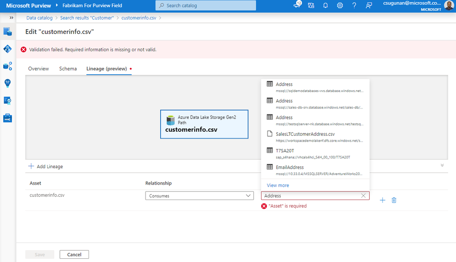Switch to the Schema tab

(68, 69)
